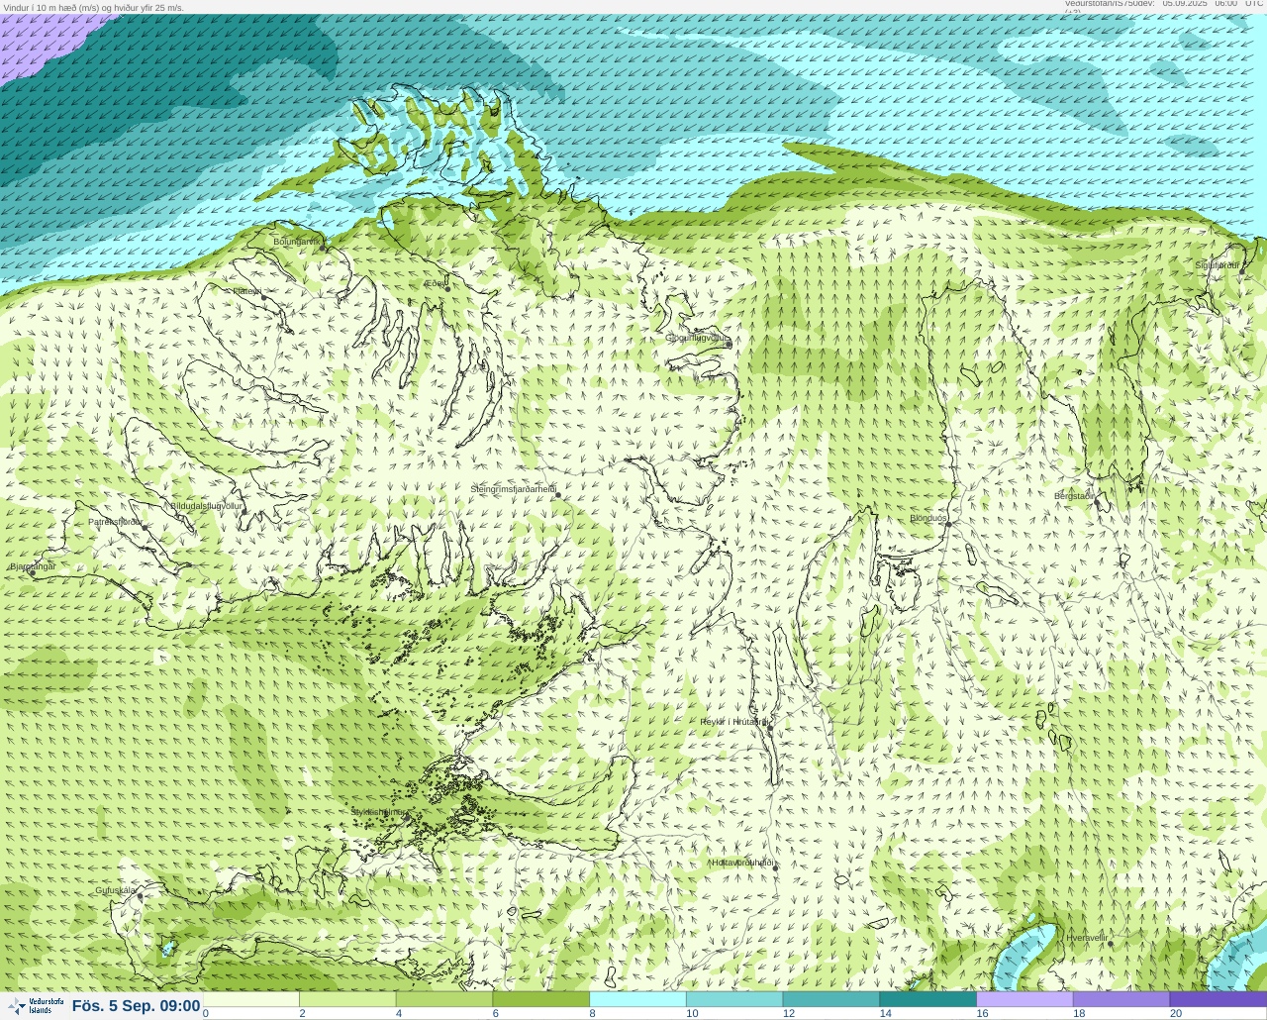Click the wind map title text

click(x=94, y=7)
